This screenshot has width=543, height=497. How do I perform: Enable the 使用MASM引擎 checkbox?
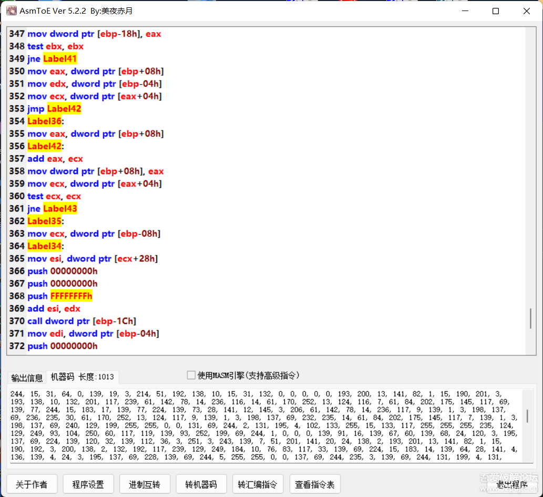point(191,375)
